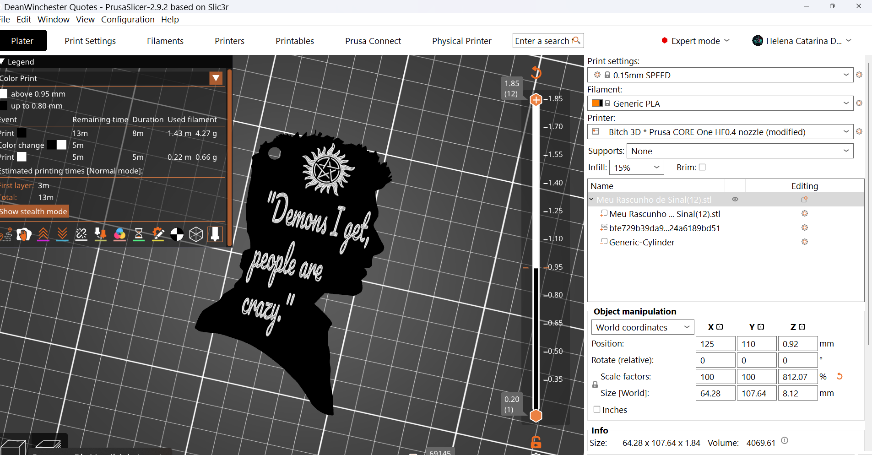Open the Configuration menu
Image resolution: width=872 pixels, height=455 pixels.
[x=128, y=19]
